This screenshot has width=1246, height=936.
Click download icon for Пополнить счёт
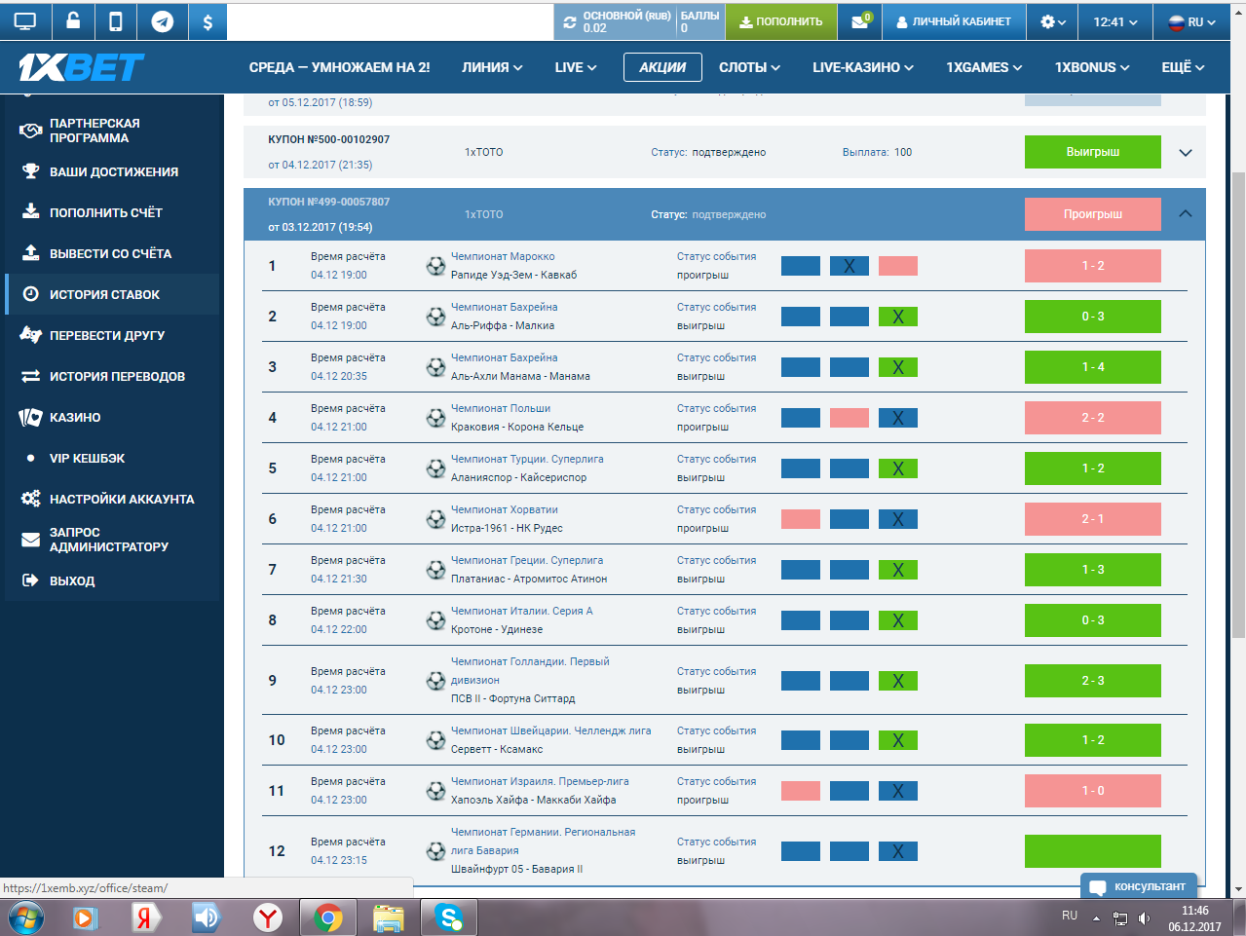(x=31, y=212)
